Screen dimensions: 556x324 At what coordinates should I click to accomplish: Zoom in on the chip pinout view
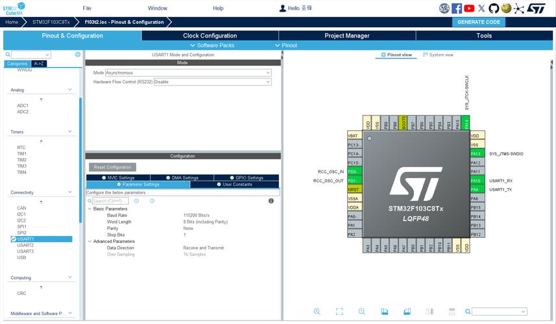point(317,312)
